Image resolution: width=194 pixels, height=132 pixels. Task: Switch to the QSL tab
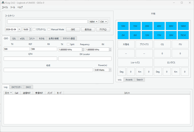click(14, 39)
